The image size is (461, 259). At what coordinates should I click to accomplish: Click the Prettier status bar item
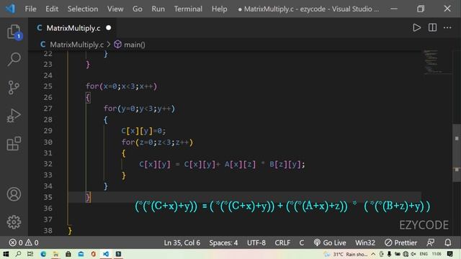(x=401, y=242)
